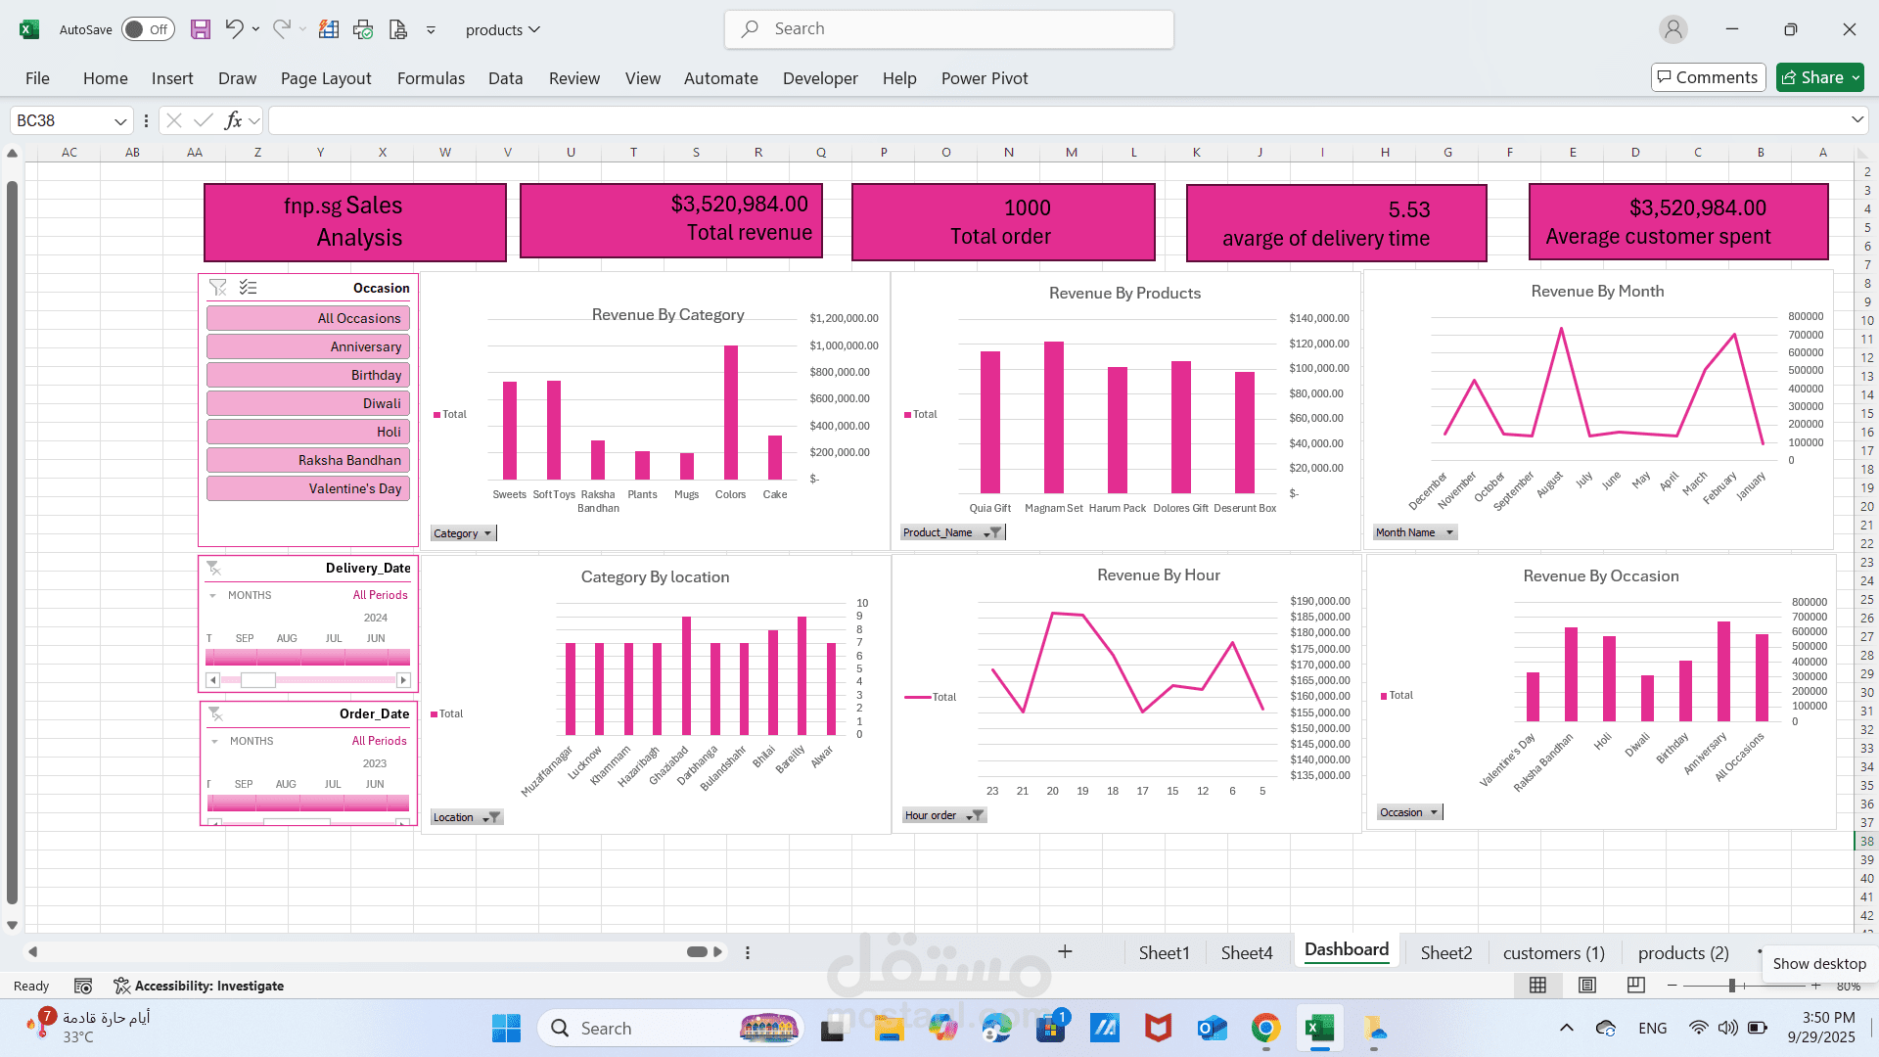
Task: Open Outlook from the taskbar
Action: coord(1212,1029)
